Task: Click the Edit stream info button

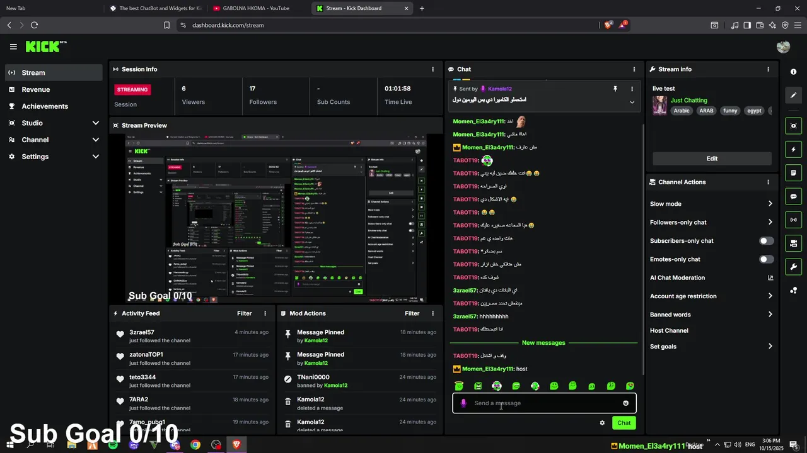Action: (x=712, y=159)
